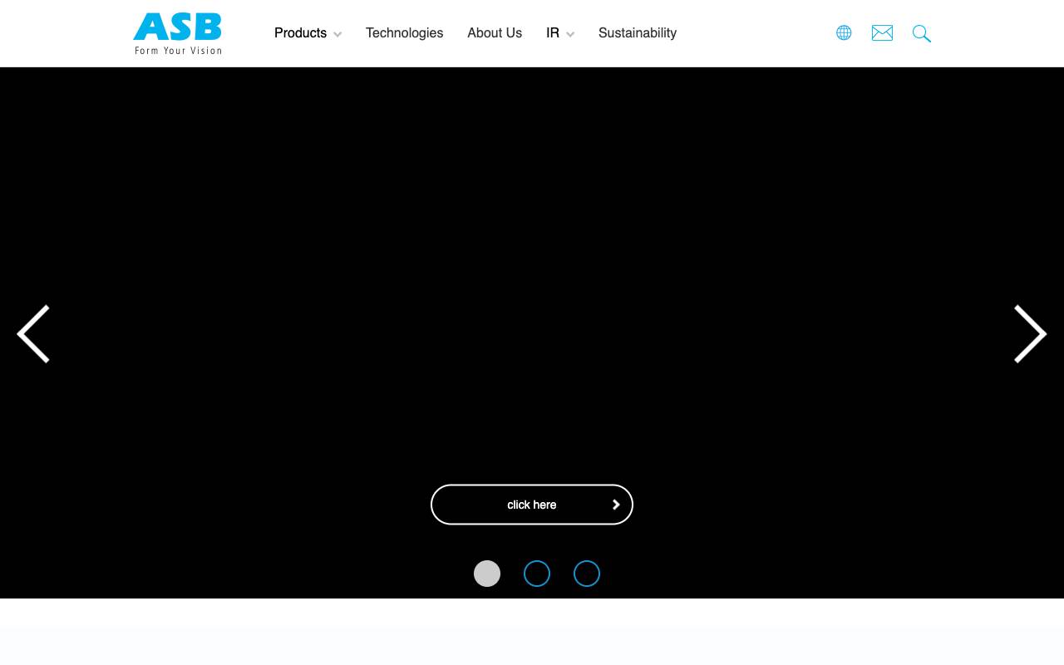The width and height of the screenshot is (1064, 665).
Task: Click the chevron inside the click here button
Action: pos(616,505)
